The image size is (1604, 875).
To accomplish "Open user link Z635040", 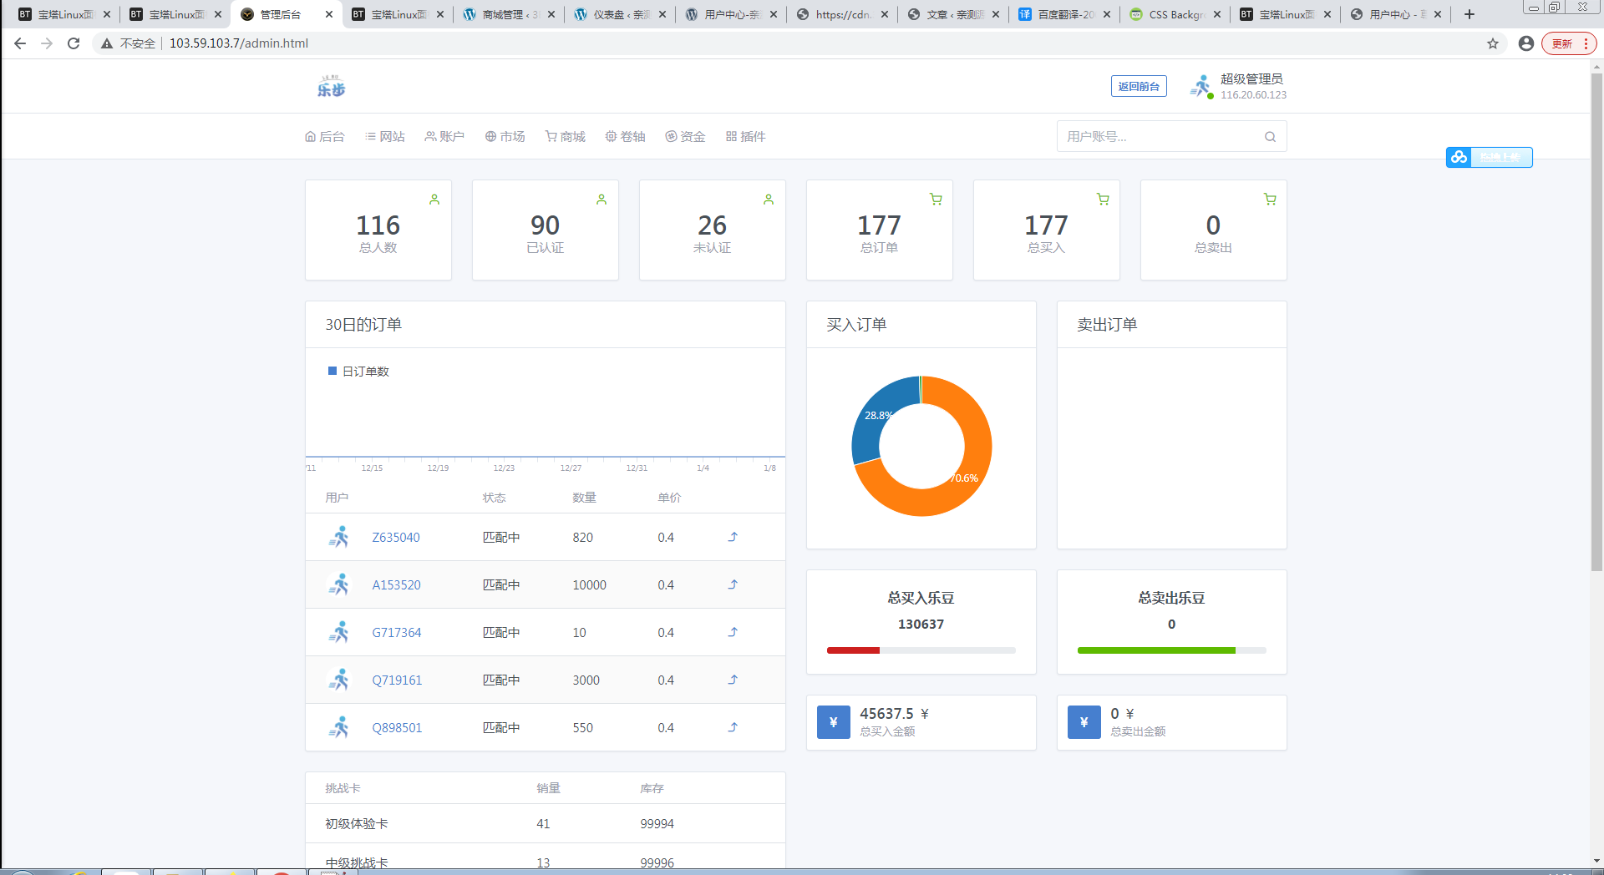I will point(396,537).
